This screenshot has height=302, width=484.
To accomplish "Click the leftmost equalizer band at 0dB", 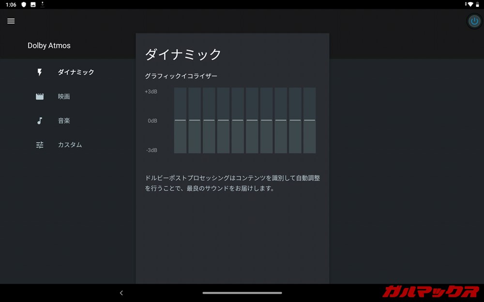I will pyautogui.click(x=180, y=120).
